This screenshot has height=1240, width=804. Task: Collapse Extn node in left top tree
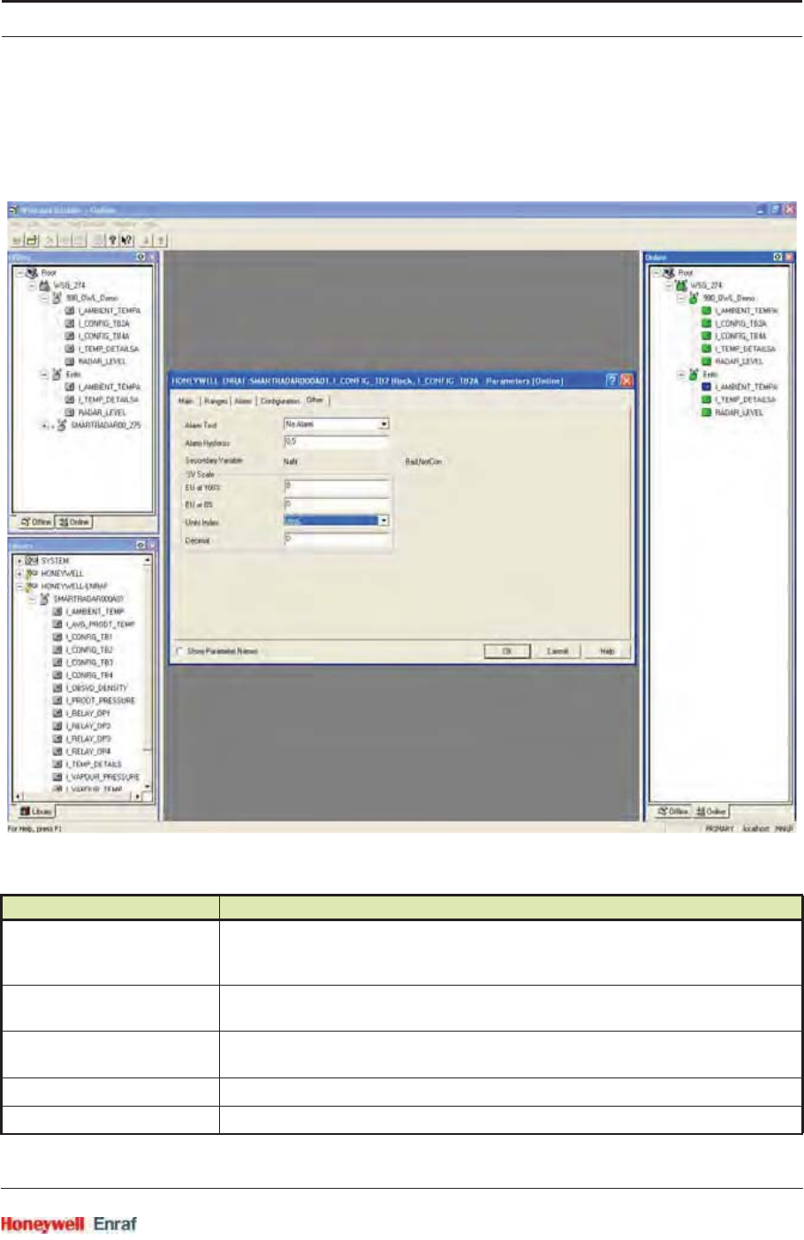pyautogui.click(x=44, y=374)
